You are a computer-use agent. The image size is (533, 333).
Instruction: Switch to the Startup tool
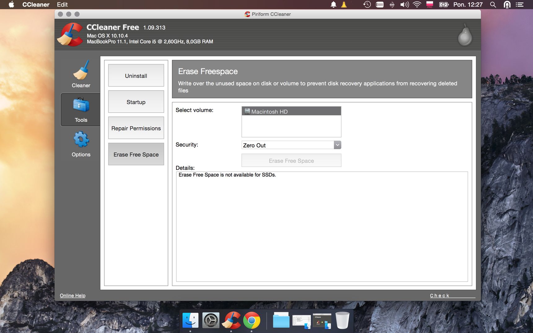click(136, 102)
